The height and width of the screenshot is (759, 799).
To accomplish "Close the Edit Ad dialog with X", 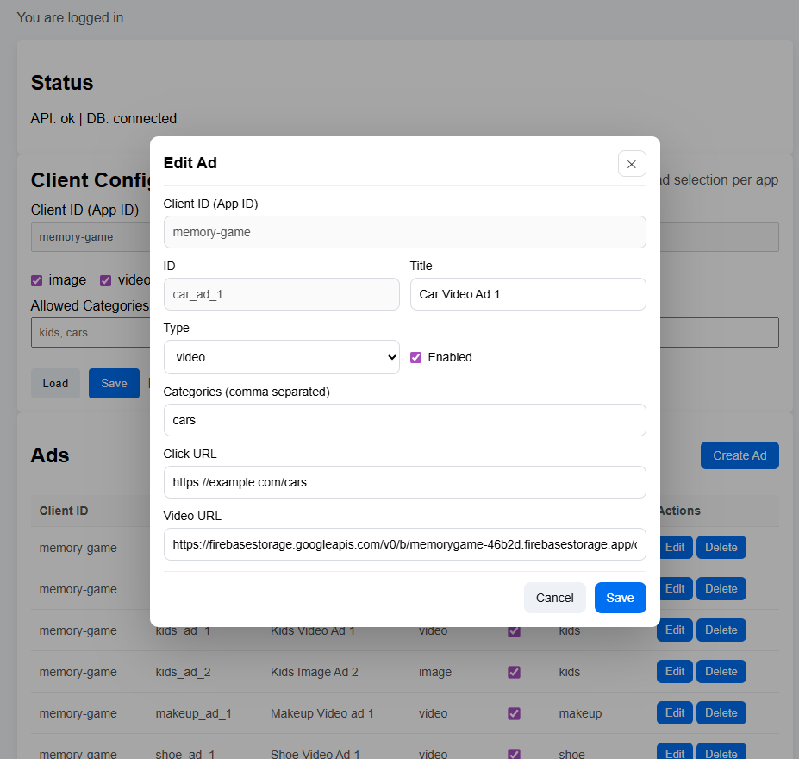I will pos(631,164).
